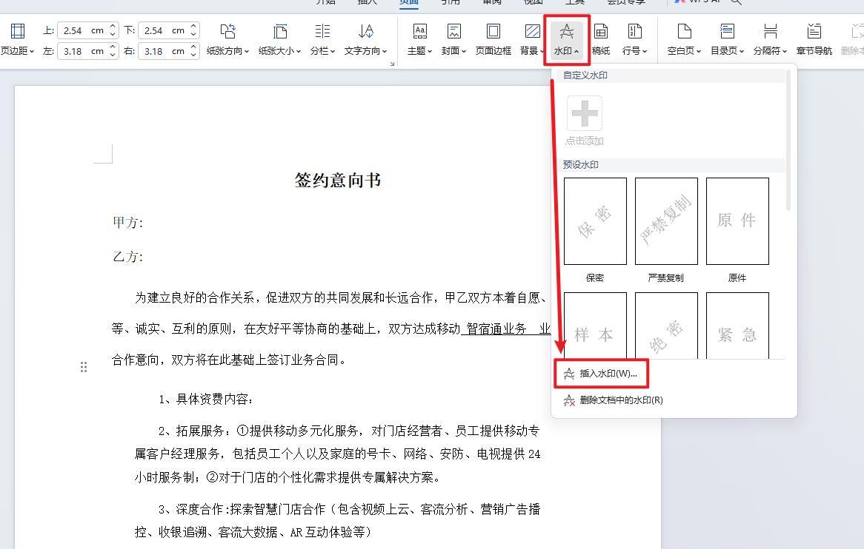Open the 纸张方向 paper orientation menu

coord(227,38)
